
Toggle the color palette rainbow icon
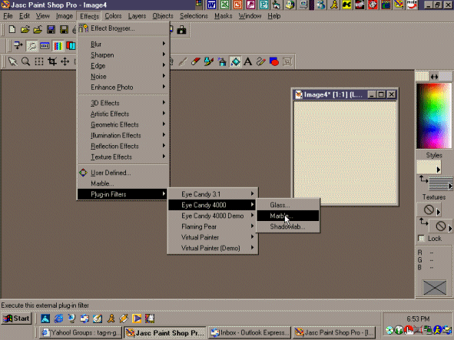click(x=58, y=45)
